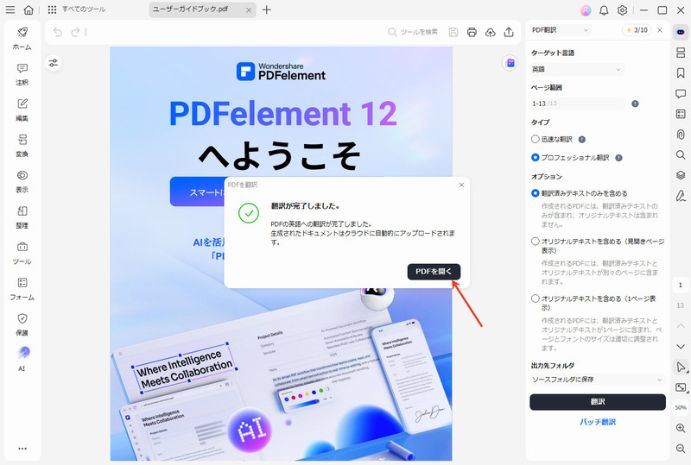Open bookmarks panel

[x=681, y=73]
